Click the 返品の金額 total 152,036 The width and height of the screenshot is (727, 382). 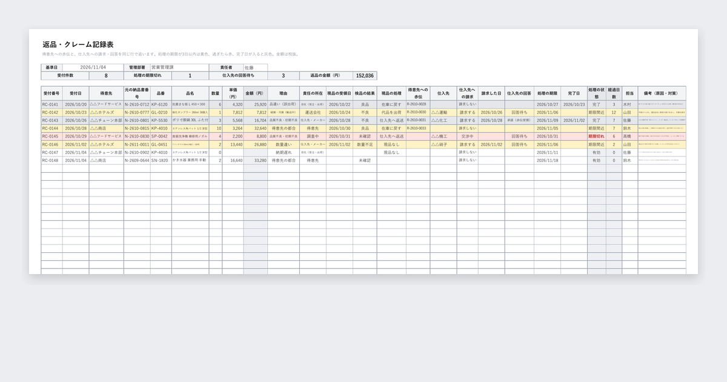(365, 76)
